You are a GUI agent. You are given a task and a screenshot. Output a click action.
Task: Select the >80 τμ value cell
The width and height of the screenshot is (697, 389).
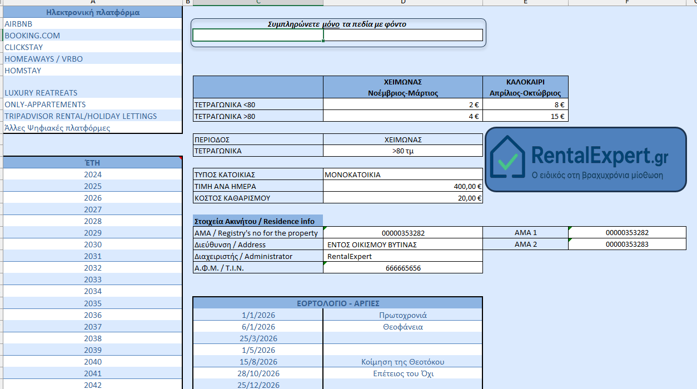point(403,151)
